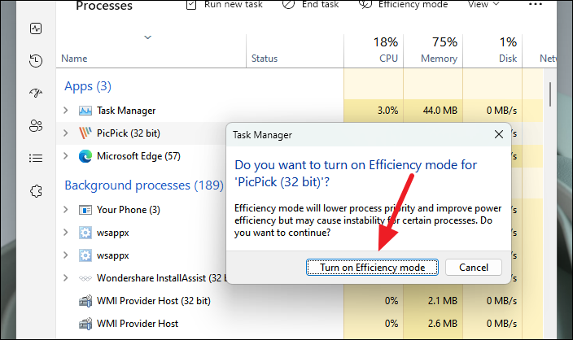Expand the Wondershare InstallAssist row
Viewport: 573px width, 340px height.
pos(65,278)
